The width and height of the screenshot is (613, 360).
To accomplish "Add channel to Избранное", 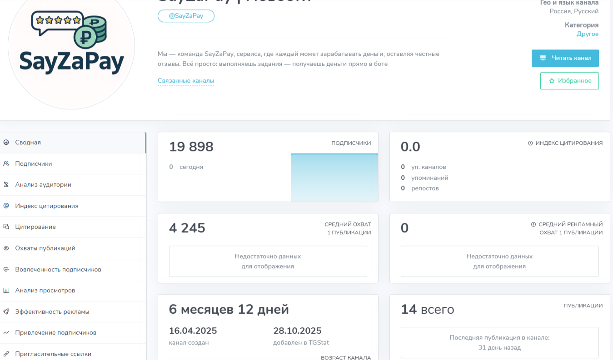I will click(x=569, y=81).
